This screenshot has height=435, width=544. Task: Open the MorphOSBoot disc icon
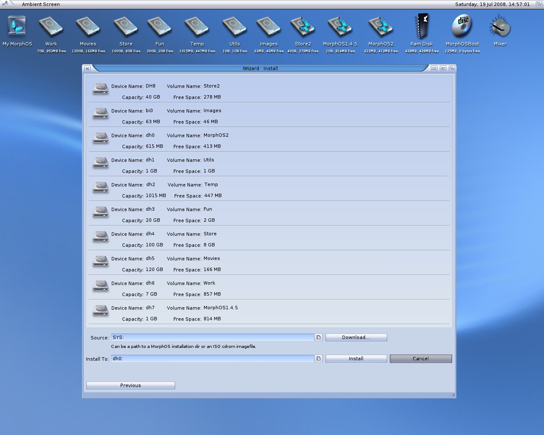(x=462, y=26)
